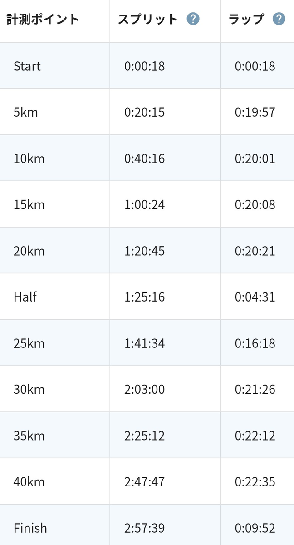Select the Finish row label
Image resolution: width=294 pixels, height=545 pixels.
point(30,528)
